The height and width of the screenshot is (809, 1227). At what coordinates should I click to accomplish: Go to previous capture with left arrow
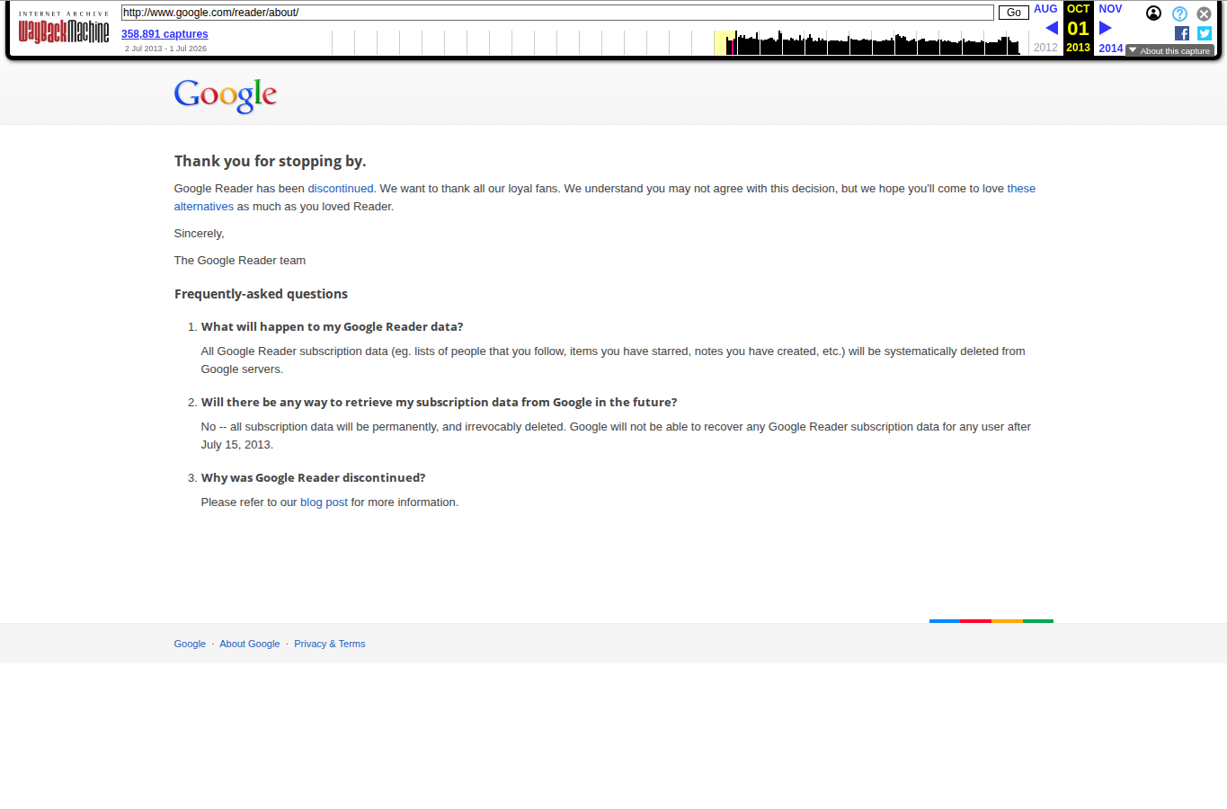point(1052,28)
